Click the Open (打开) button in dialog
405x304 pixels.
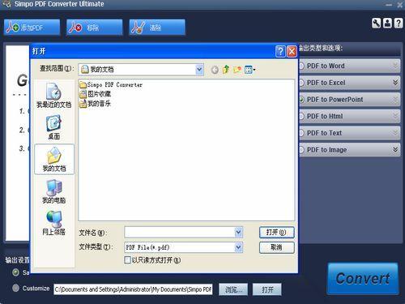pyautogui.click(x=276, y=233)
